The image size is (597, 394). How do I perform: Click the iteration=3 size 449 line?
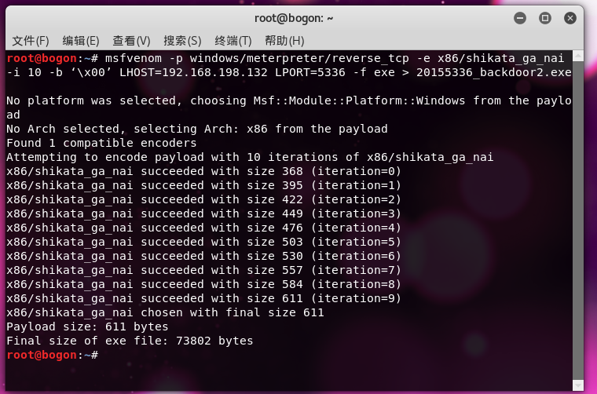point(203,213)
